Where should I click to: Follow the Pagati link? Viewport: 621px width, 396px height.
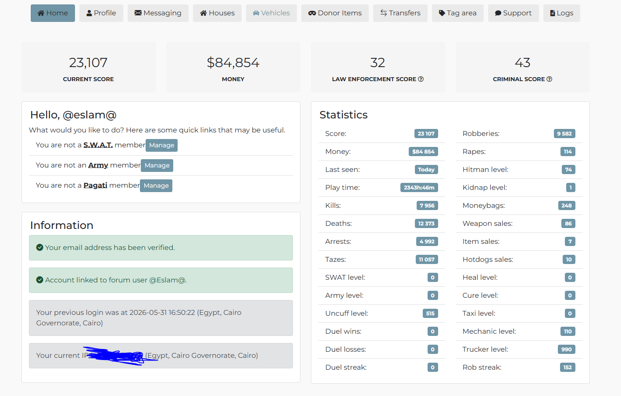point(96,185)
